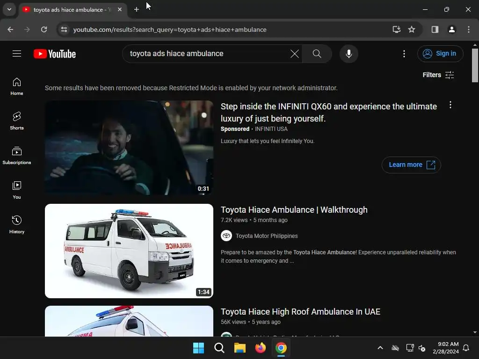The height and width of the screenshot is (359, 479).
Task: Bookmark this page with the star icon
Action: click(412, 29)
